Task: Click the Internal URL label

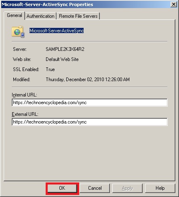Action: [x=24, y=95]
